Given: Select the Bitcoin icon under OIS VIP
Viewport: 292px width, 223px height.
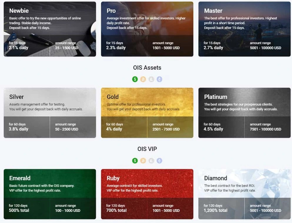Looking at the screenshot, I should (x=143, y=160).
